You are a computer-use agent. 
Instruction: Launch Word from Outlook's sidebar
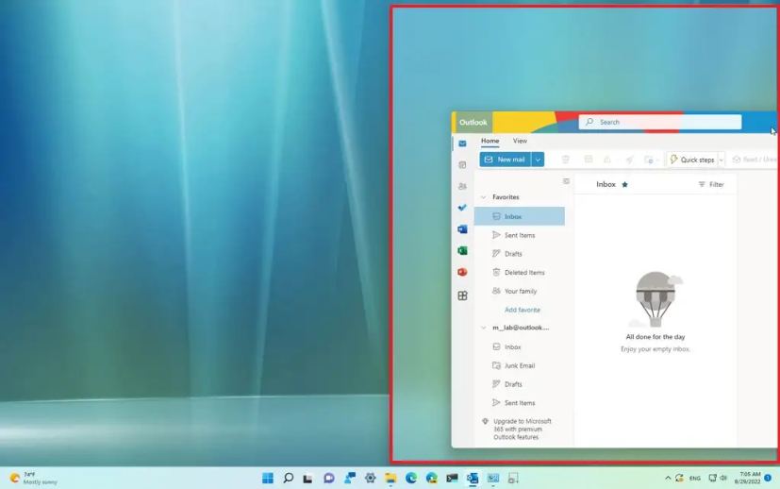[462, 229]
